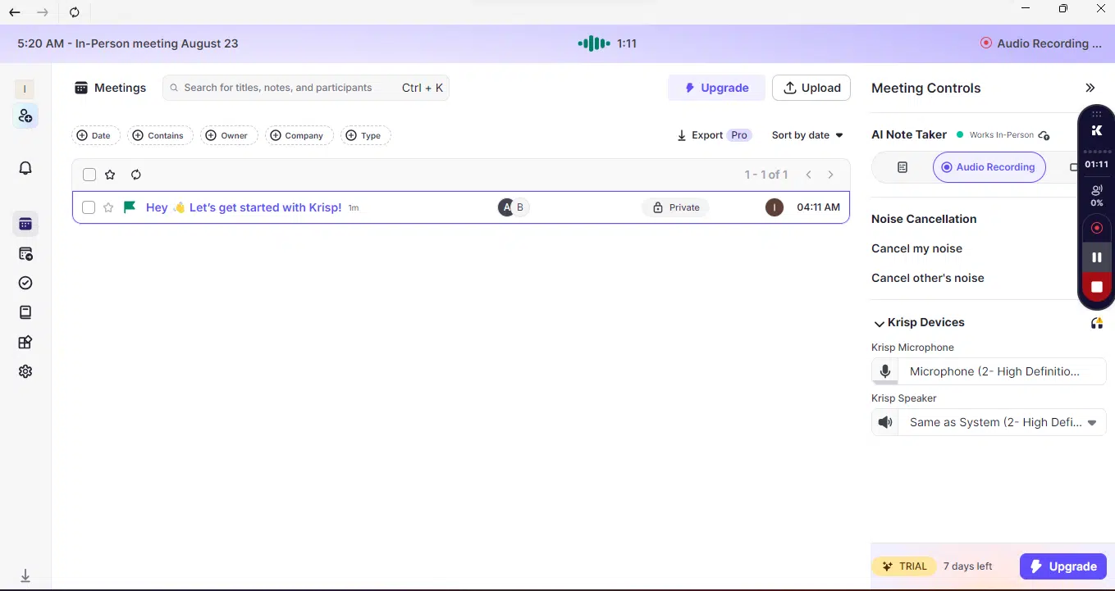Add a Date filter
Screen dimensions: 1115x591
point(96,135)
